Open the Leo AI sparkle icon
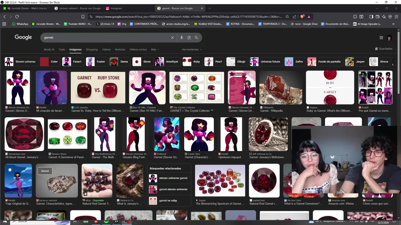The image size is (401, 225). [384, 17]
